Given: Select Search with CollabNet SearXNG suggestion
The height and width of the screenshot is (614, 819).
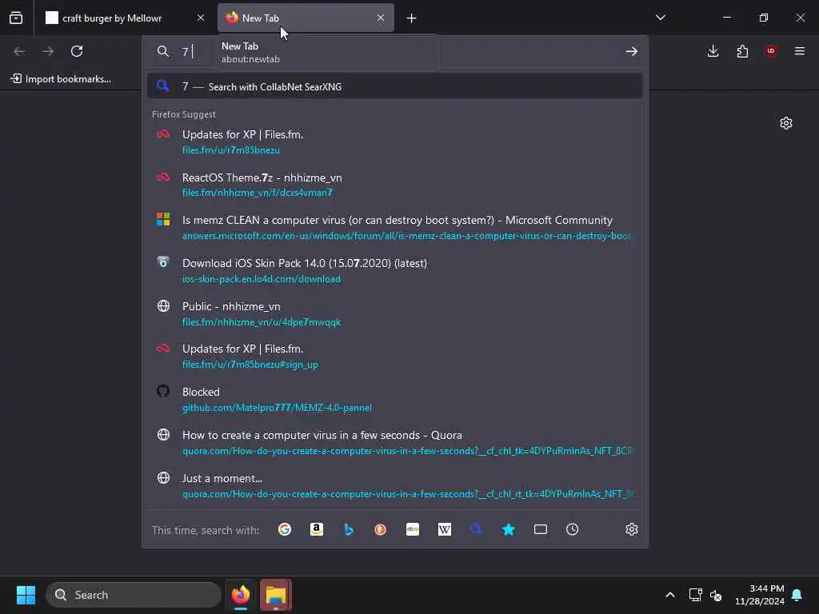Looking at the screenshot, I should (x=395, y=86).
